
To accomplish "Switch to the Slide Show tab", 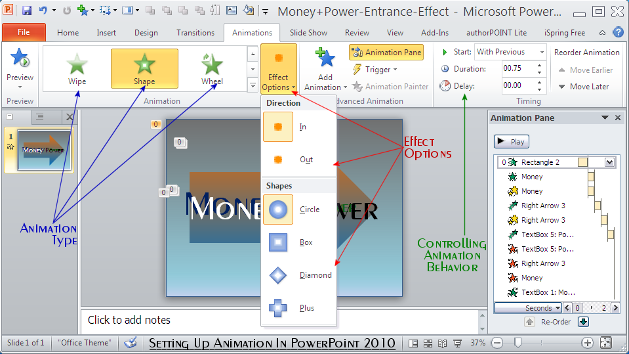I will coord(308,33).
